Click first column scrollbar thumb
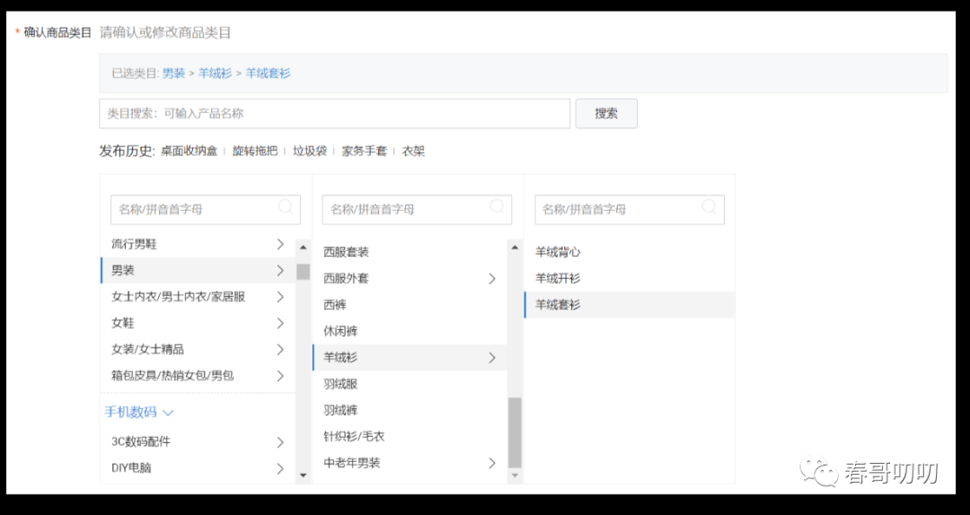Image resolution: width=970 pixels, height=515 pixels. pos(304,272)
